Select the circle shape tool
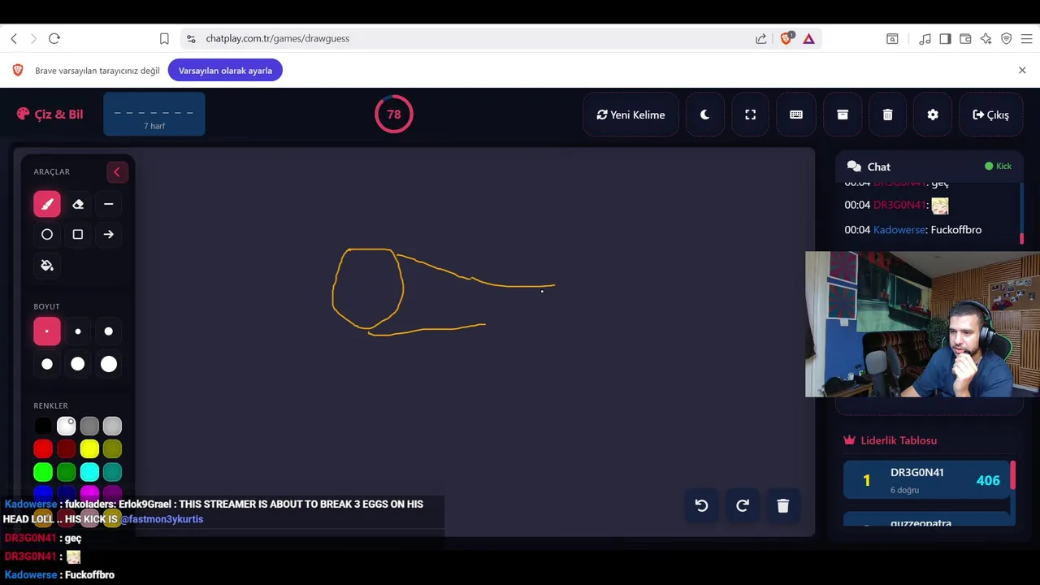Viewport: 1040px width, 585px height. (x=47, y=234)
